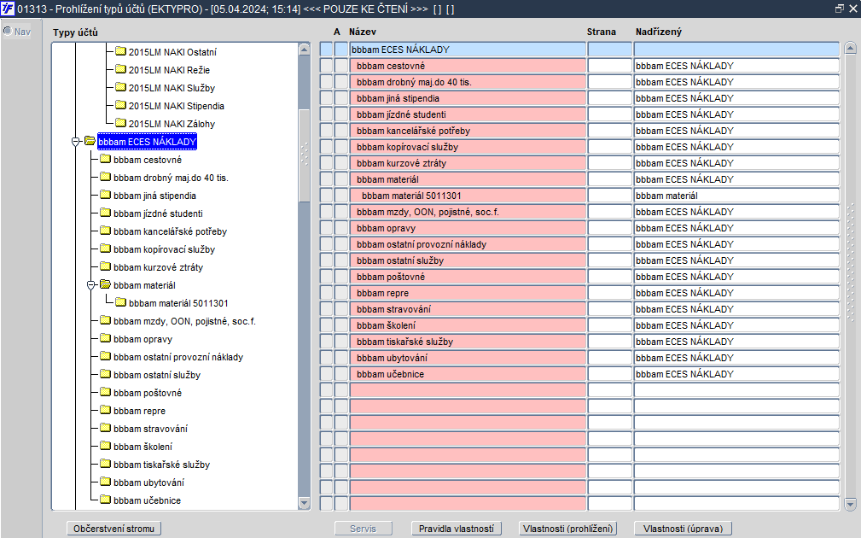Select 2015LM NAKI Režie tree item
The width and height of the screenshot is (861, 538).
click(x=169, y=70)
